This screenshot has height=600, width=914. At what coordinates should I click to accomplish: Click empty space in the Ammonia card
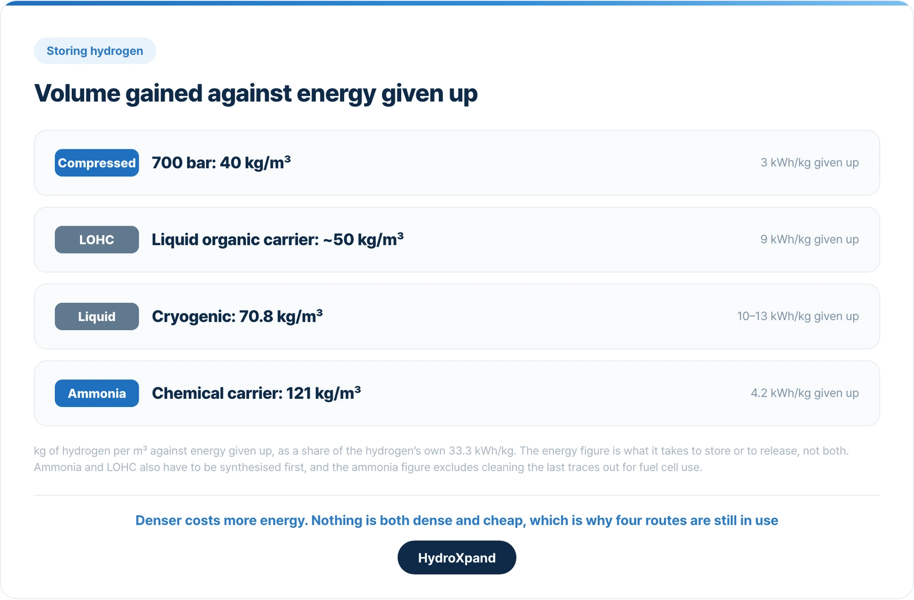tap(553, 393)
